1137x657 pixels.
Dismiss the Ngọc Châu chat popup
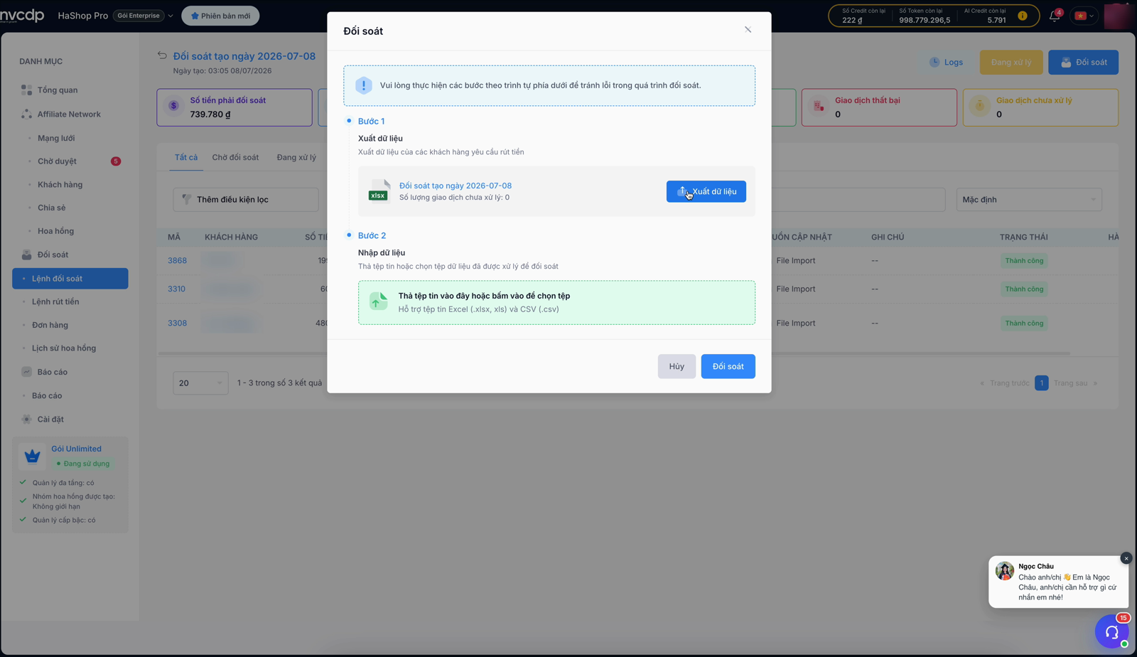tap(1126, 559)
